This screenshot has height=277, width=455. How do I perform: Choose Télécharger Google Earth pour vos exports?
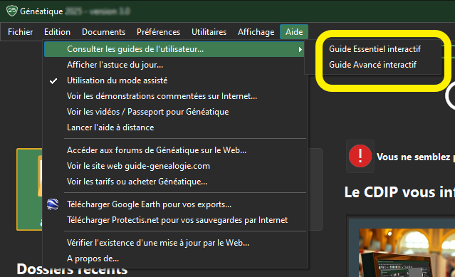tap(174, 204)
